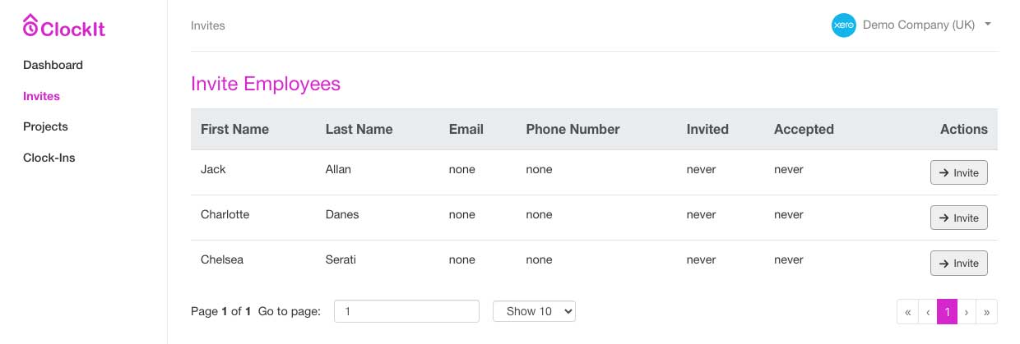Invite Jack Allan
Viewport: 1020px width, 344px height.
958,172
